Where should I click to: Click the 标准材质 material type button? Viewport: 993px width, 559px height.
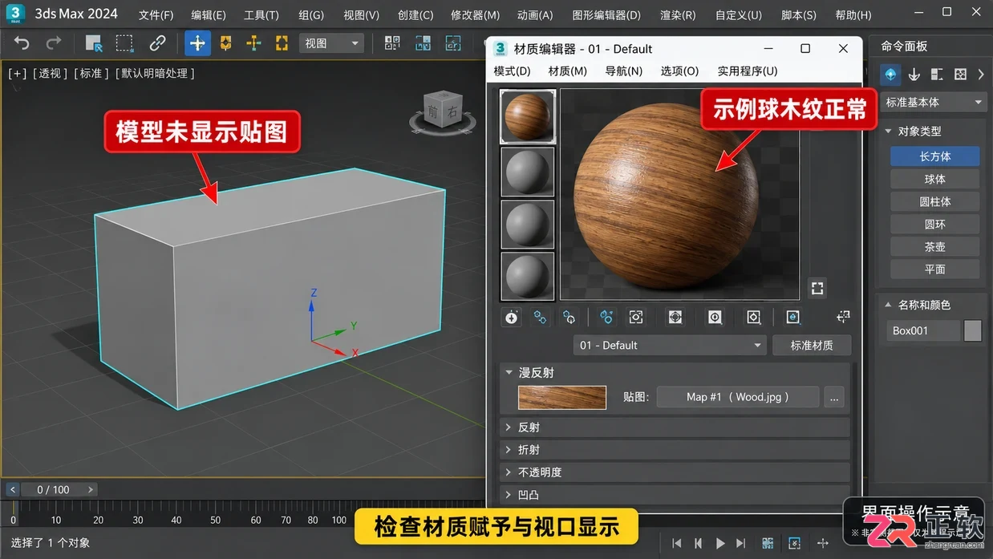click(812, 346)
